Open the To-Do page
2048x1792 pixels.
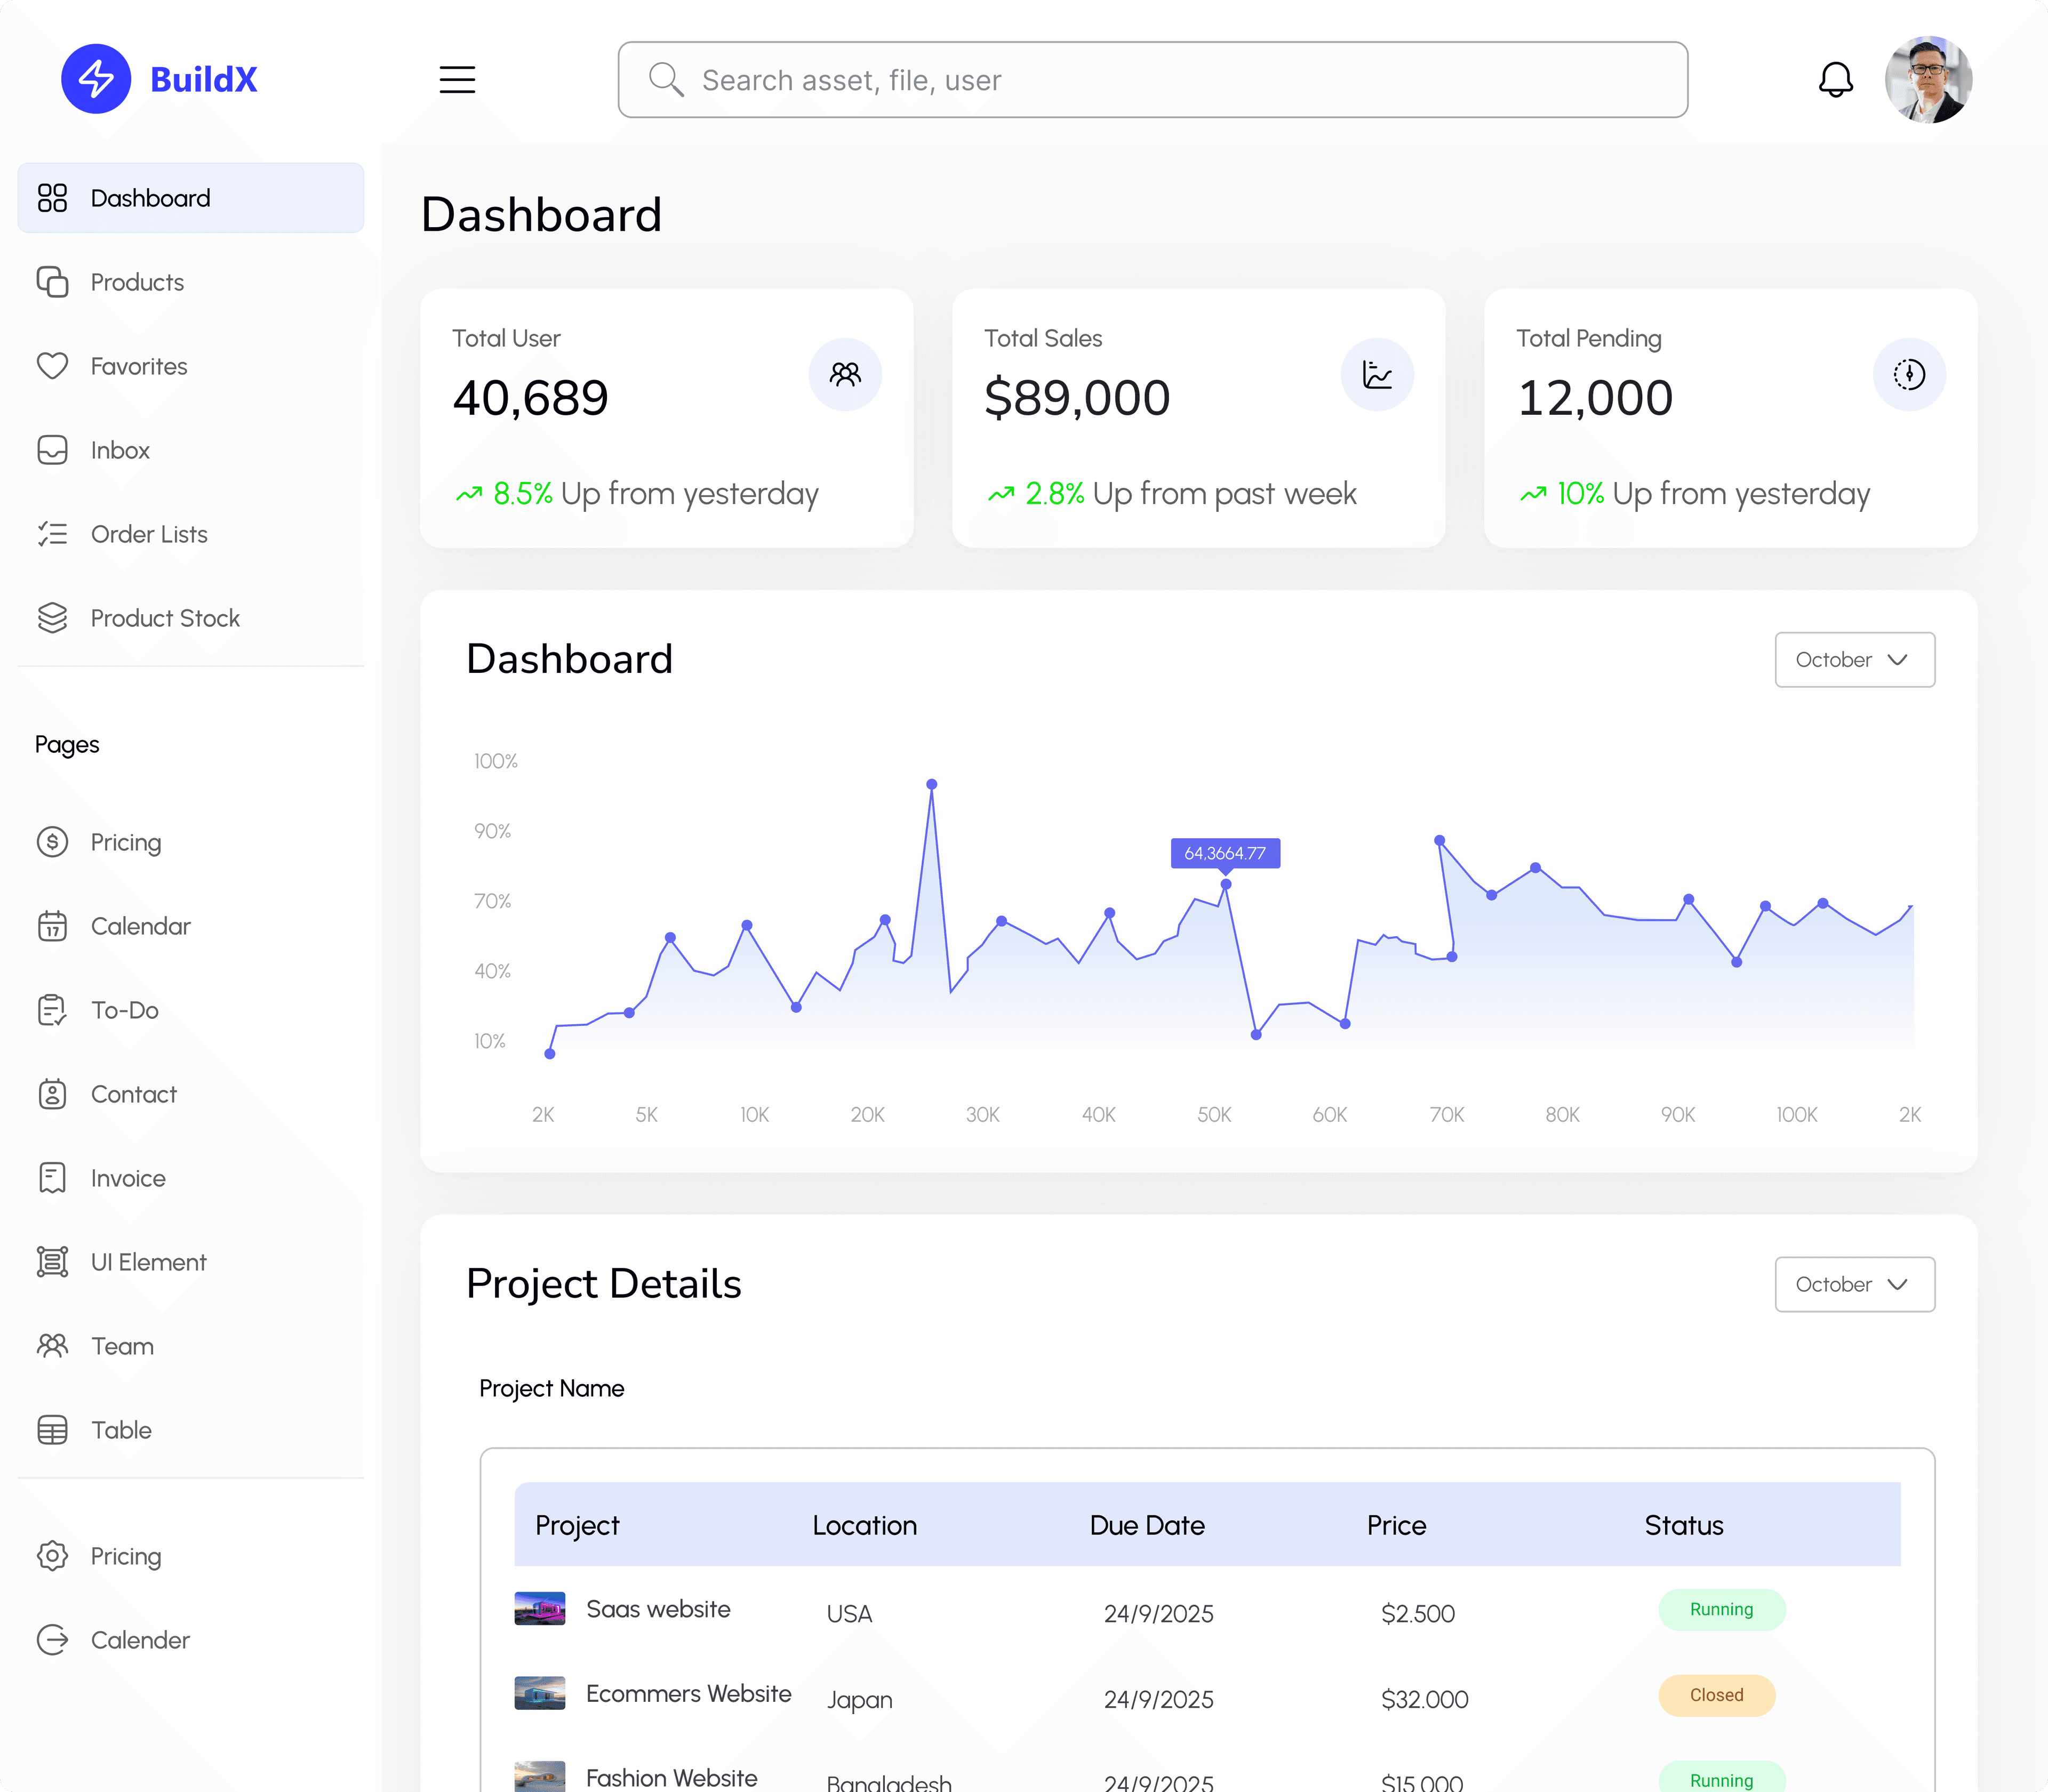pyautogui.click(x=124, y=1010)
